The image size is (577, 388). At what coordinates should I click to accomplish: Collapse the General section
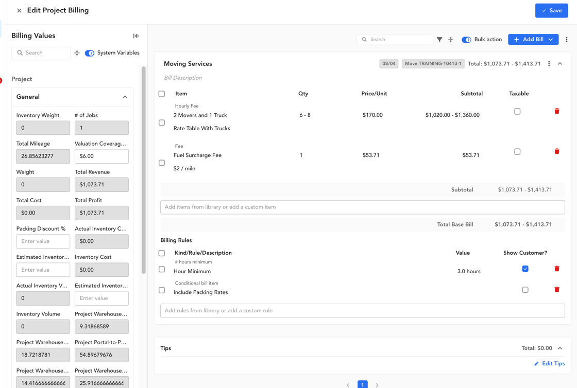[x=125, y=97]
